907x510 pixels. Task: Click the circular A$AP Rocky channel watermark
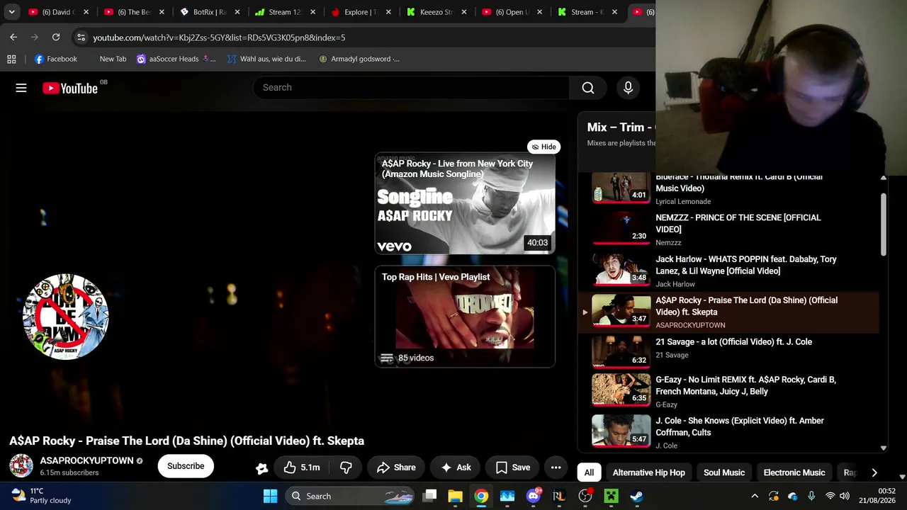coord(66,317)
